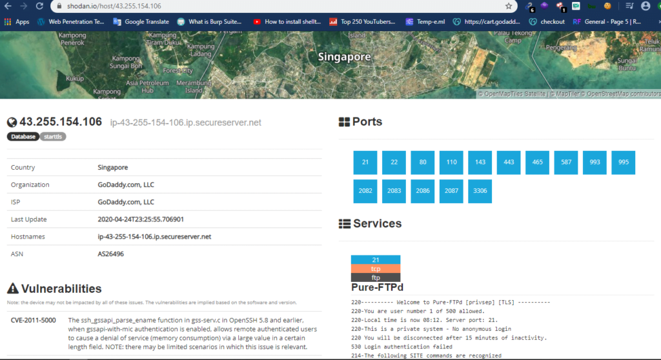Open General - Page 5 bookmark
This screenshot has width=661, height=360.
(x=607, y=22)
